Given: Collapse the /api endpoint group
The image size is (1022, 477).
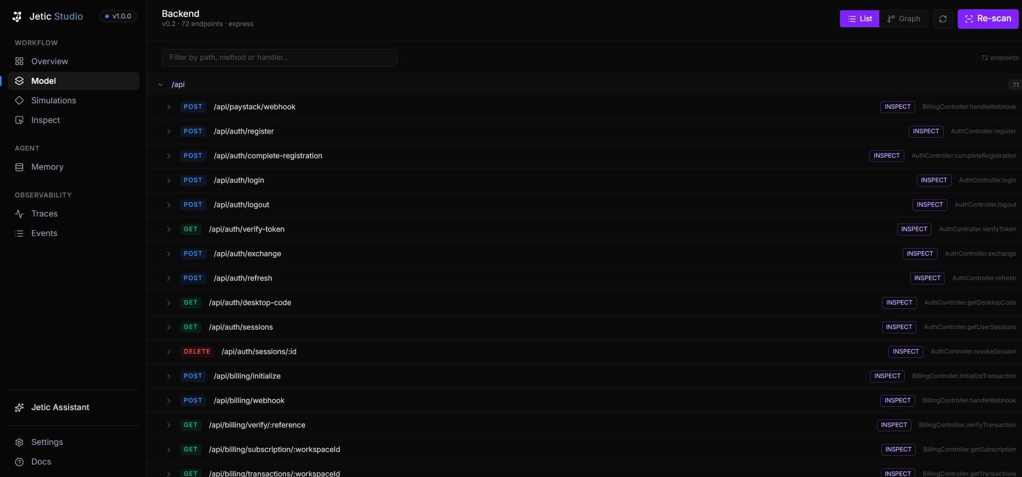Looking at the screenshot, I should (x=161, y=85).
